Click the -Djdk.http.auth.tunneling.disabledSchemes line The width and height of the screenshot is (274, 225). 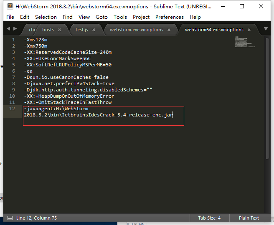[x=88, y=90]
